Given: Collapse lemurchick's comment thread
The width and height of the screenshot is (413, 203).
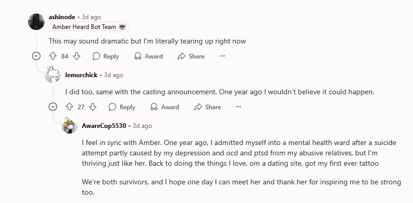Looking at the screenshot, I should (53, 107).
